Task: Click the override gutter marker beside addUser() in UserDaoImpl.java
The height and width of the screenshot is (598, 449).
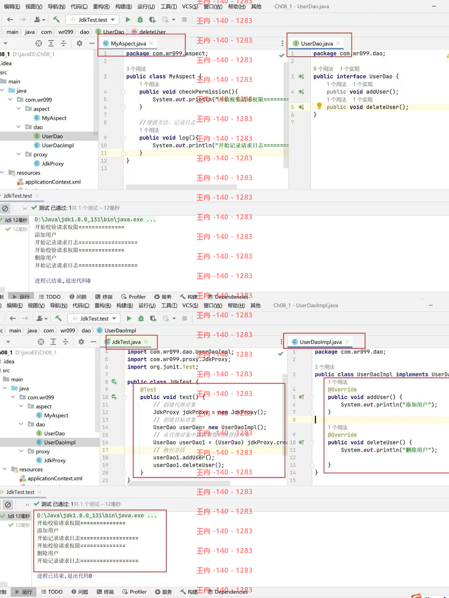Action: pyautogui.click(x=301, y=397)
